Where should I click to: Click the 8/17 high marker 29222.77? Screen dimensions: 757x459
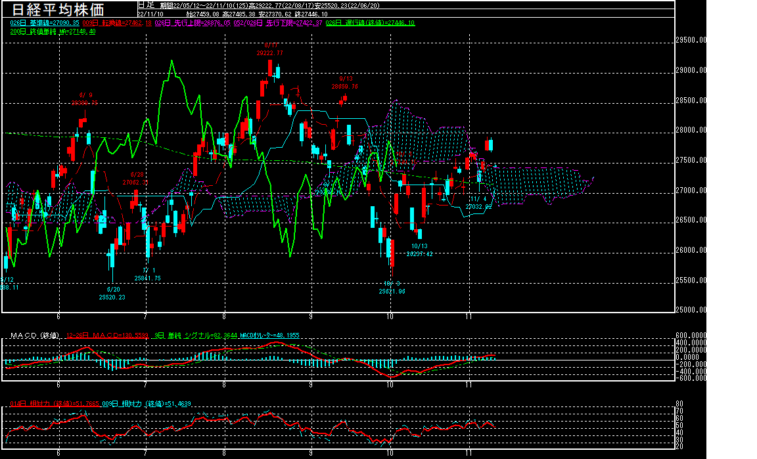point(270,49)
